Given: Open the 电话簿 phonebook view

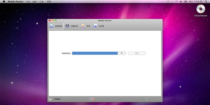Looking at the screenshot, I should click(x=99, y=26).
